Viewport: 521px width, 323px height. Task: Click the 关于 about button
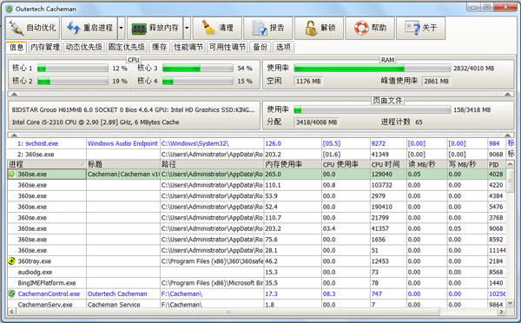pos(420,29)
